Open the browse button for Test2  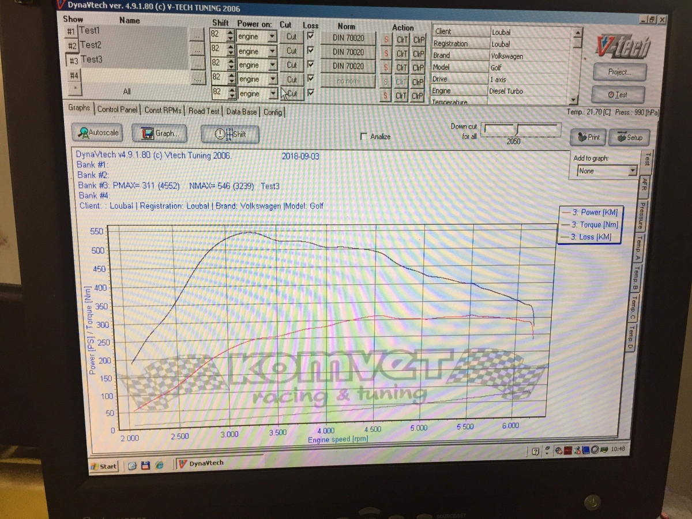197,50
